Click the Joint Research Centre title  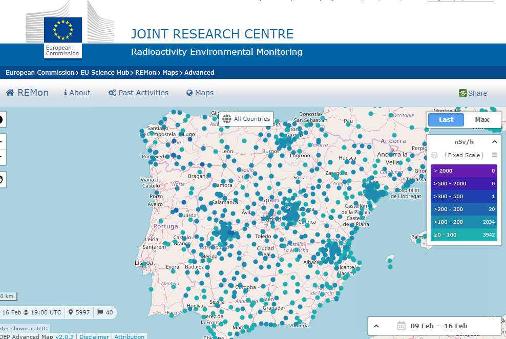[x=213, y=34]
